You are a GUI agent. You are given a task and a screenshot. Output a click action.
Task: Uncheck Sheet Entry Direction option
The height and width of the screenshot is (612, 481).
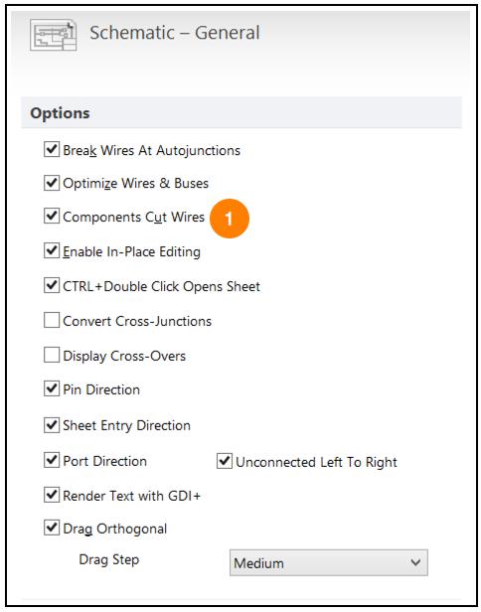(52, 424)
